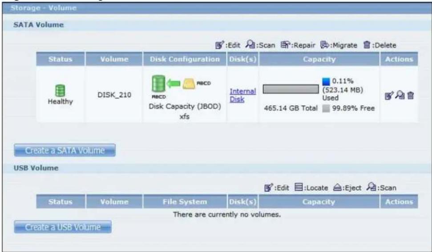Delete the DISK_210 volume via its Actions icon
Image resolution: width=432 pixels, height=252 pixels.
(411, 96)
